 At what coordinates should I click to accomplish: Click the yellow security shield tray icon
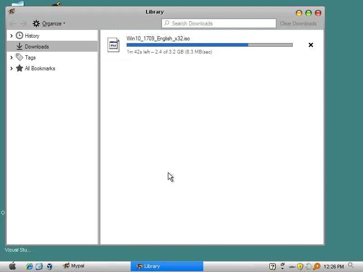300,267
